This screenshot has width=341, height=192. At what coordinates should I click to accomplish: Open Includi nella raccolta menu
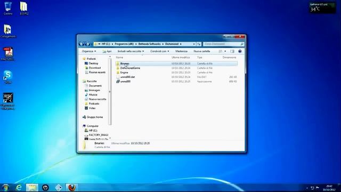click(x=131, y=51)
